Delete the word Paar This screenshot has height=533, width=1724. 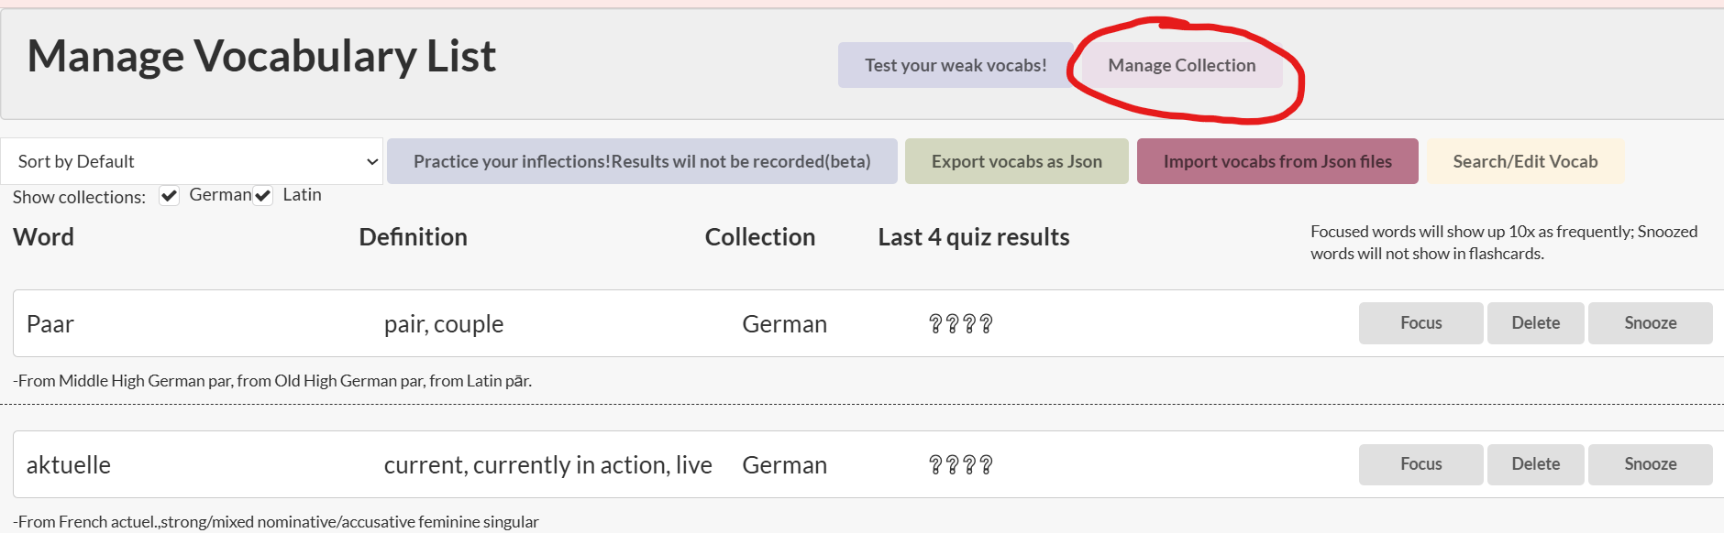tap(1535, 323)
